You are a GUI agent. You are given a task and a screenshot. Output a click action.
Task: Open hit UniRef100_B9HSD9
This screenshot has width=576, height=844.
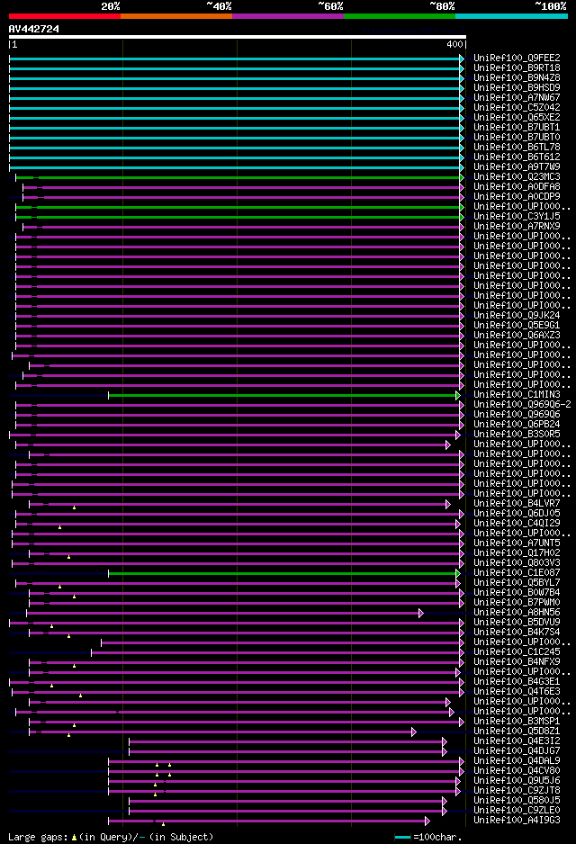[x=517, y=88]
